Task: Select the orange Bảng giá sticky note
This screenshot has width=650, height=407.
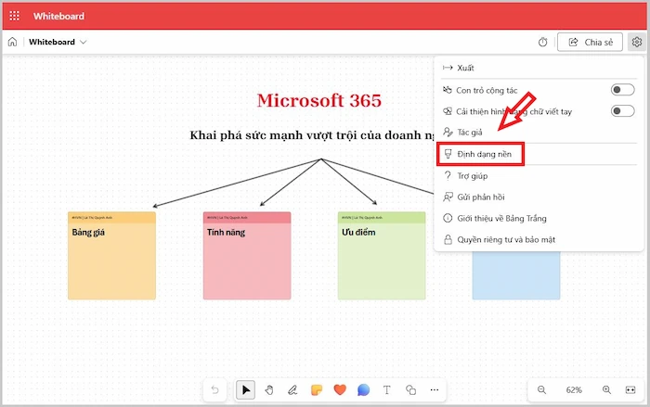Action: pos(112,256)
